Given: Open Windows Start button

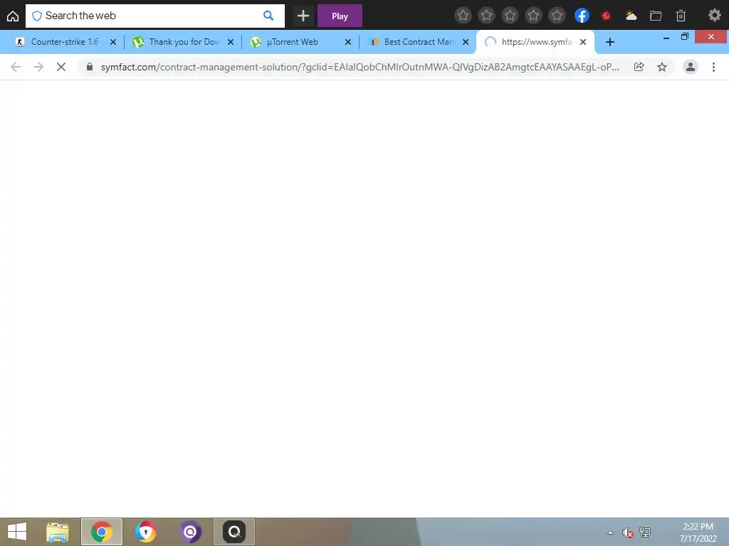Looking at the screenshot, I should pyautogui.click(x=17, y=532).
